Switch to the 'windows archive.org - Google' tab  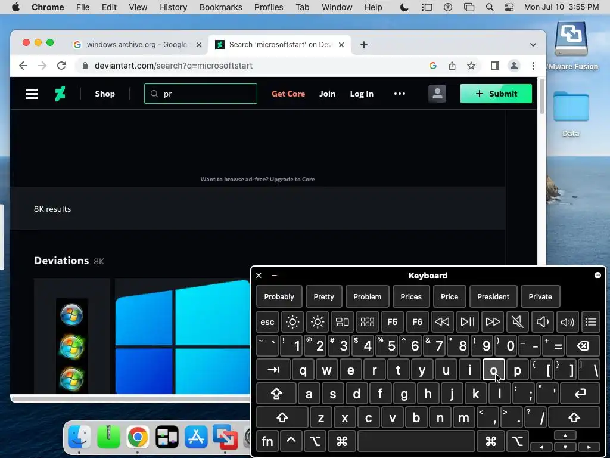point(137,45)
